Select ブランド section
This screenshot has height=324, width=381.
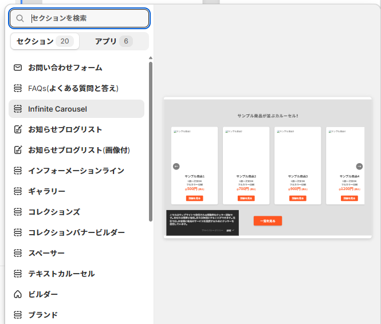click(x=77, y=315)
